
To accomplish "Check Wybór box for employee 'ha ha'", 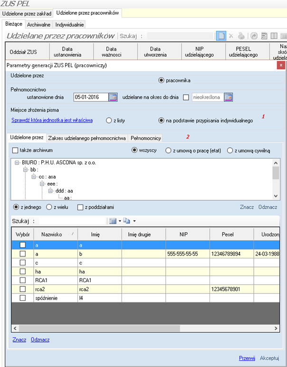I will [x=23, y=272].
